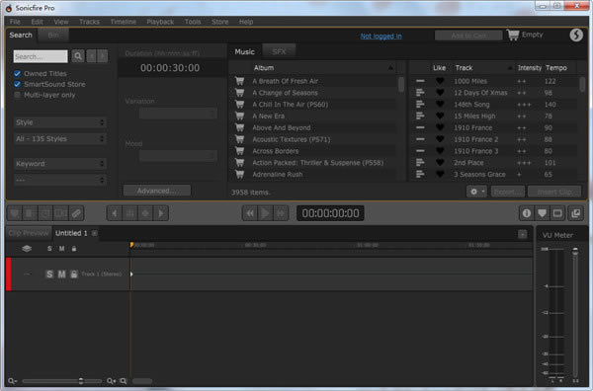Screen dimensions: 593x391
Task: Expand the All - 135 Styles dropdown
Action: [x=59, y=139]
